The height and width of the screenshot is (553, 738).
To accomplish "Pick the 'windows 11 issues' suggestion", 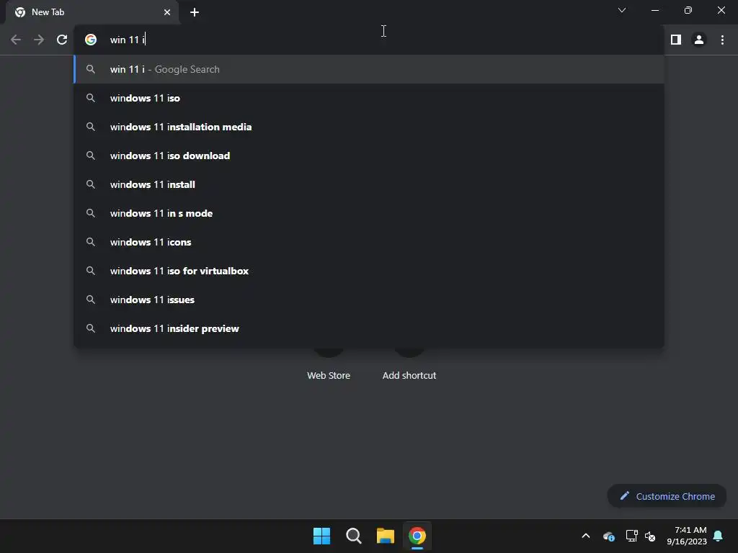I will click(x=369, y=300).
